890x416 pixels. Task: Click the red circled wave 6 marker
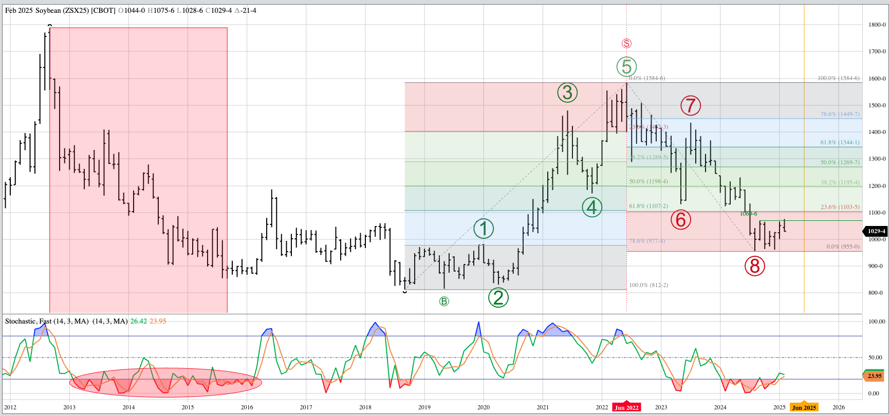pos(680,219)
